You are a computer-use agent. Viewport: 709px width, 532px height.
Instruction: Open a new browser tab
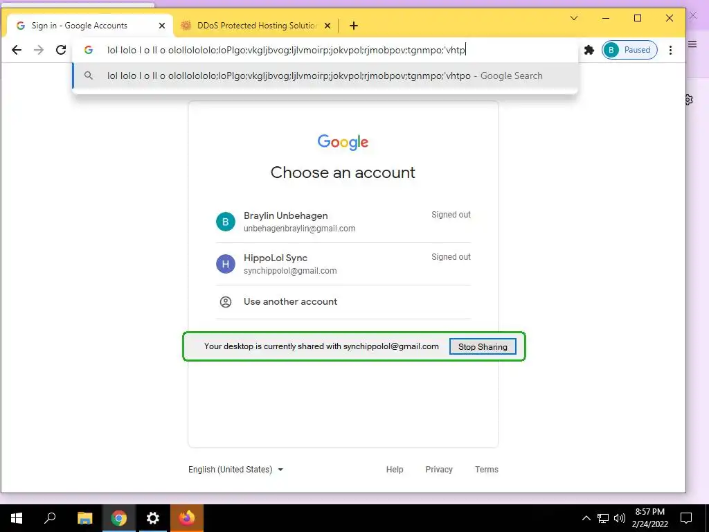tap(354, 26)
